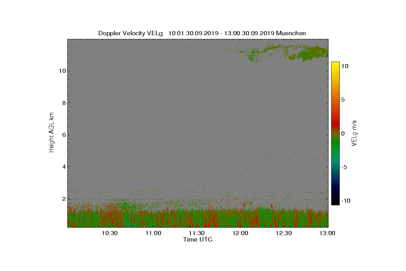Select the 11:00 time tick label
This screenshot has width=406, height=271.
153,233
